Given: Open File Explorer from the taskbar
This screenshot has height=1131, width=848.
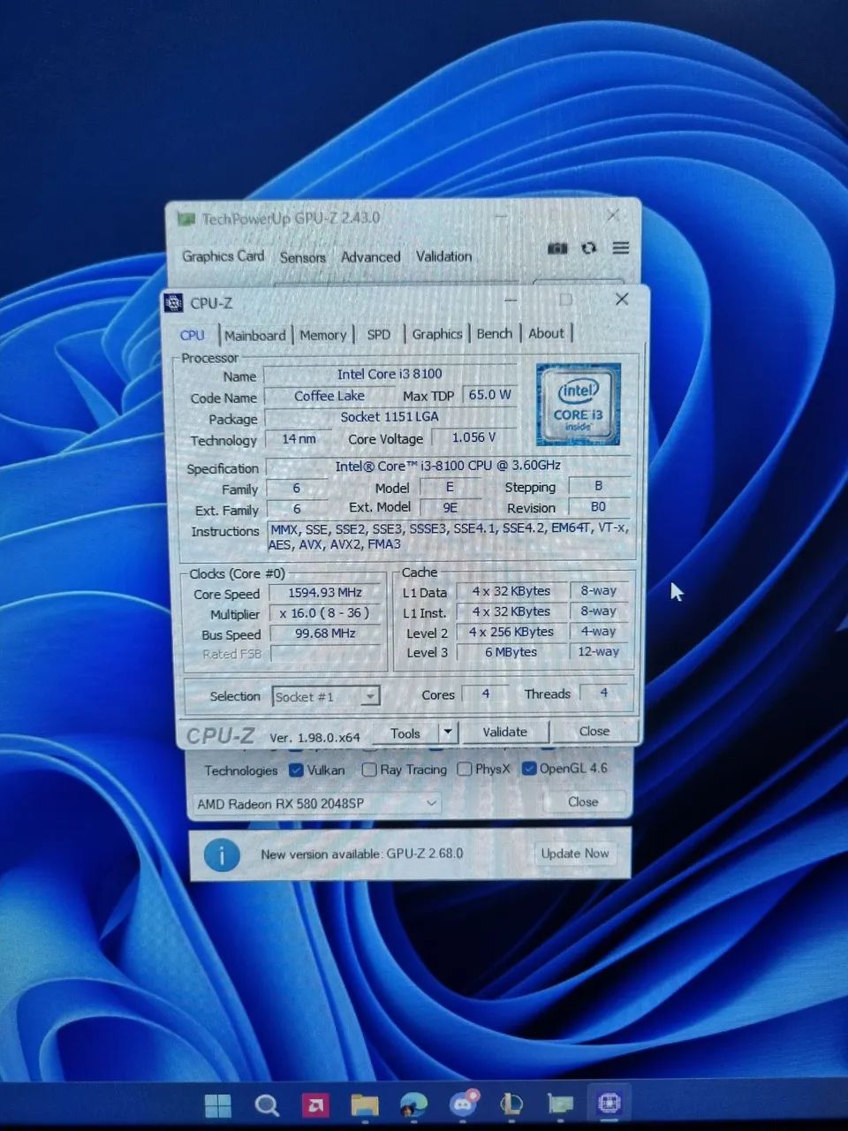Looking at the screenshot, I should 364,1105.
